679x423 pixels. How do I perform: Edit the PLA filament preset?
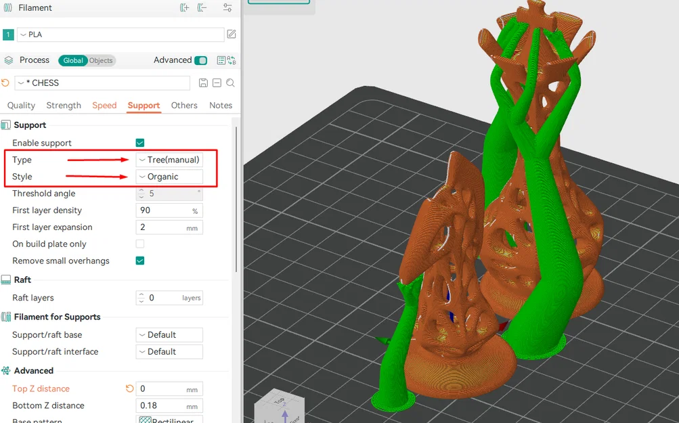pos(231,34)
